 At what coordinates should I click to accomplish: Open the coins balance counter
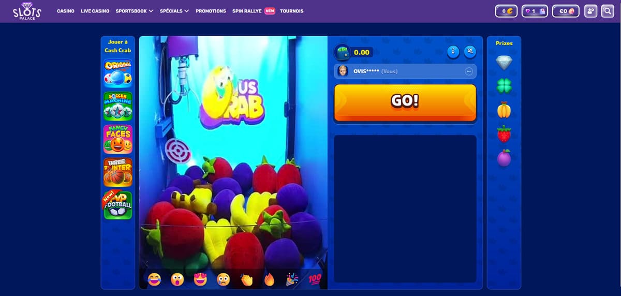point(506,11)
